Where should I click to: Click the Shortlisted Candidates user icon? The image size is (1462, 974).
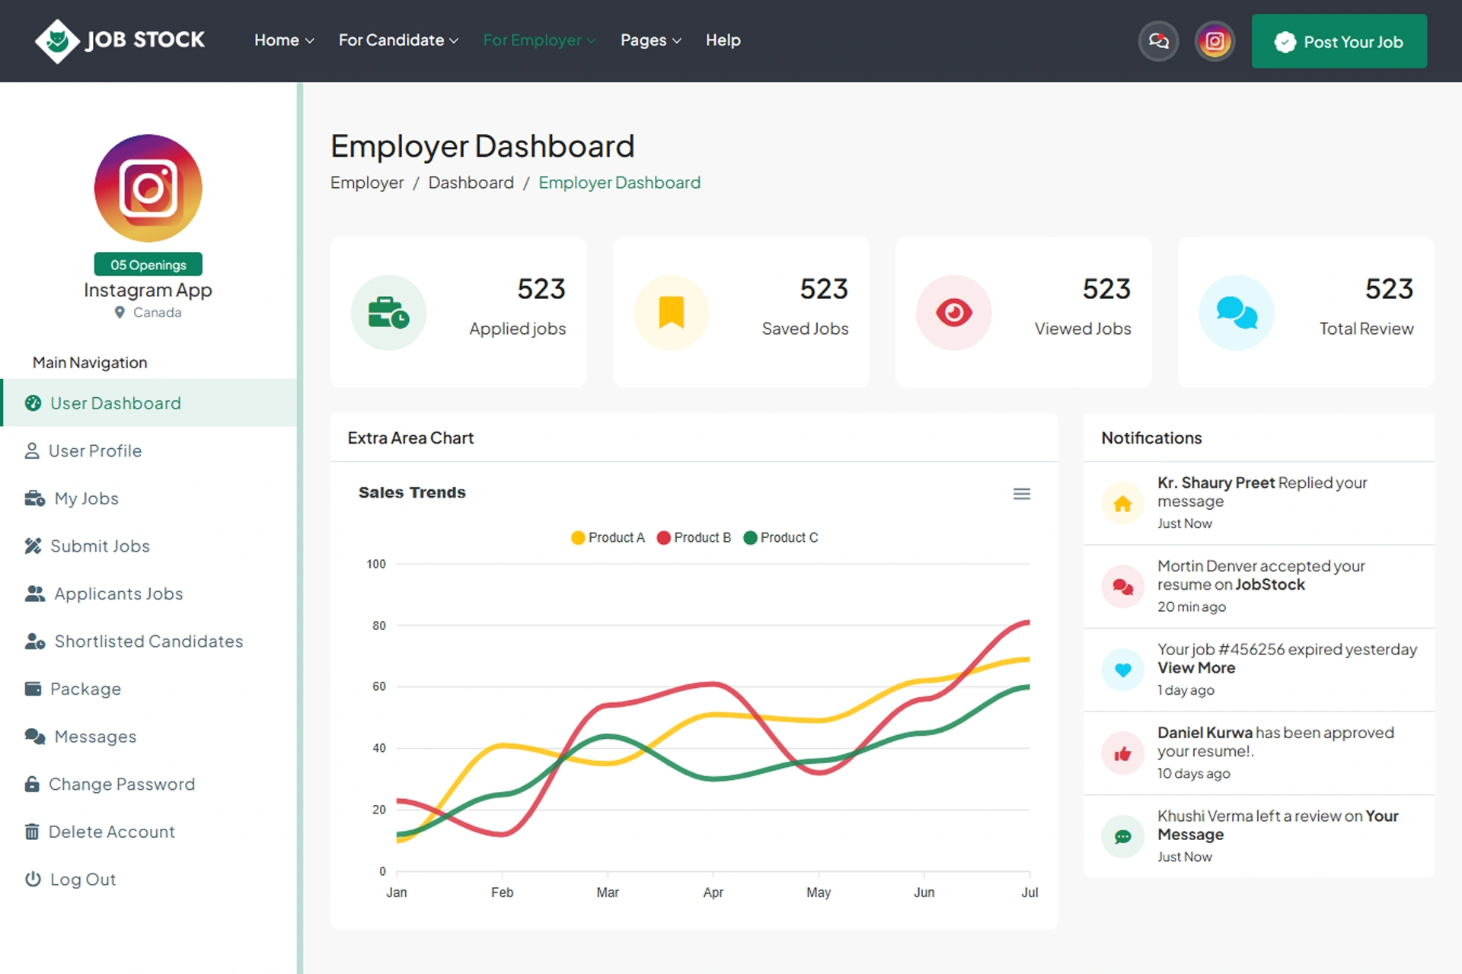click(x=35, y=641)
